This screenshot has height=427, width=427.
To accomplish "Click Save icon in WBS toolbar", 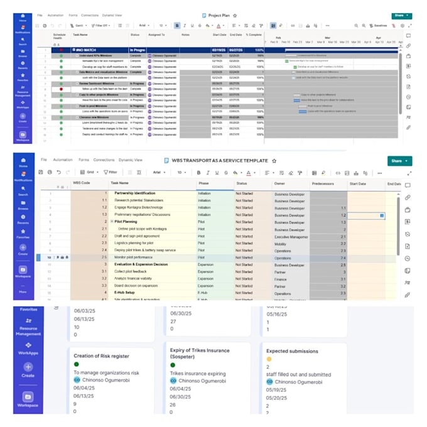I will (41, 172).
